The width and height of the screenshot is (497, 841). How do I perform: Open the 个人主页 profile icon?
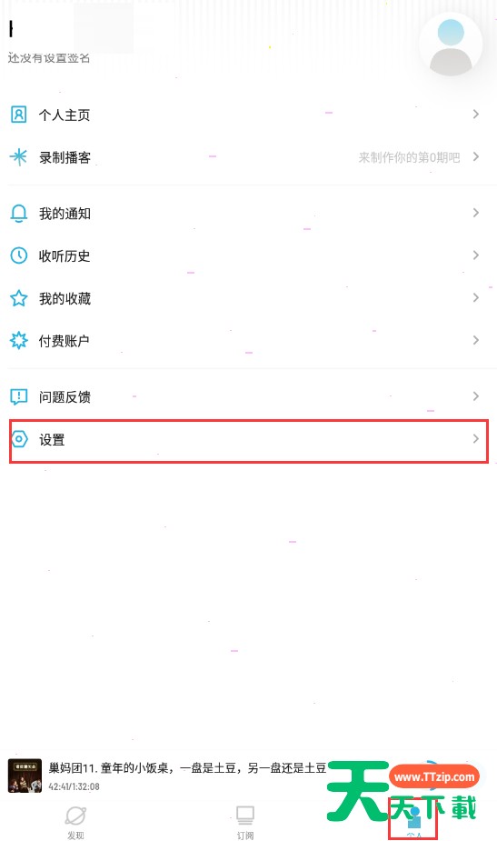tap(19, 115)
